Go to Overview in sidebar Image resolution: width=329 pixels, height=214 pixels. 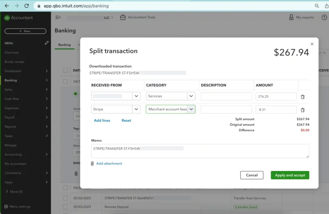pyautogui.click(x=12, y=52)
